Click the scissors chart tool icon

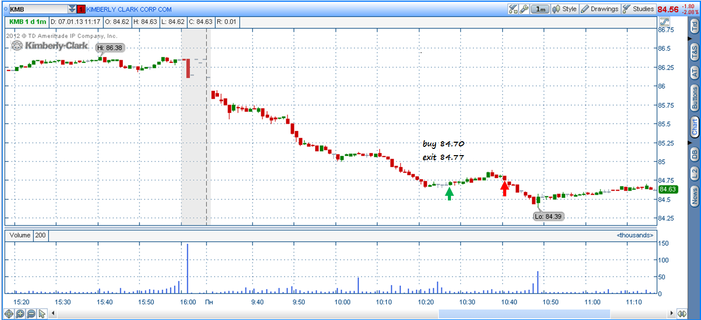point(512,9)
